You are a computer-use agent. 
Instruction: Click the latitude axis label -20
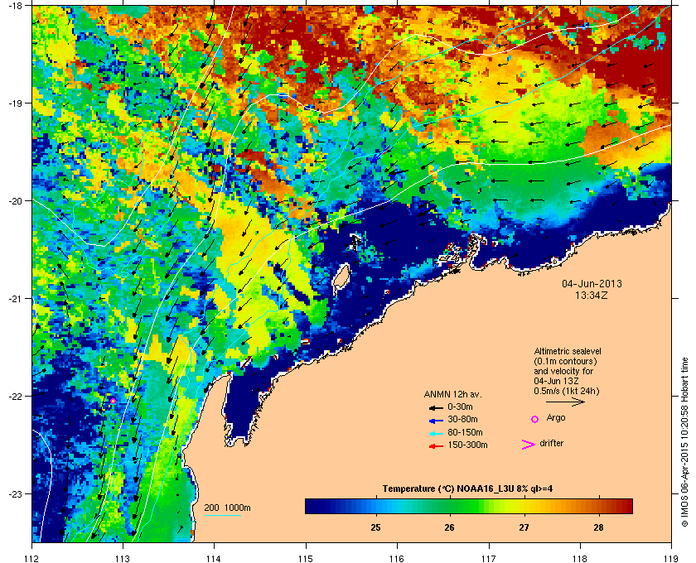pyautogui.click(x=16, y=201)
